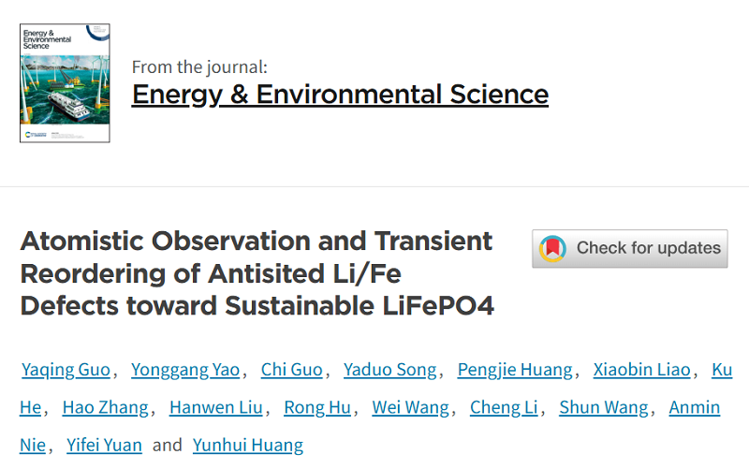The width and height of the screenshot is (749, 469).
Task: Open author Hao Zhang's link
Action: coord(105,407)
